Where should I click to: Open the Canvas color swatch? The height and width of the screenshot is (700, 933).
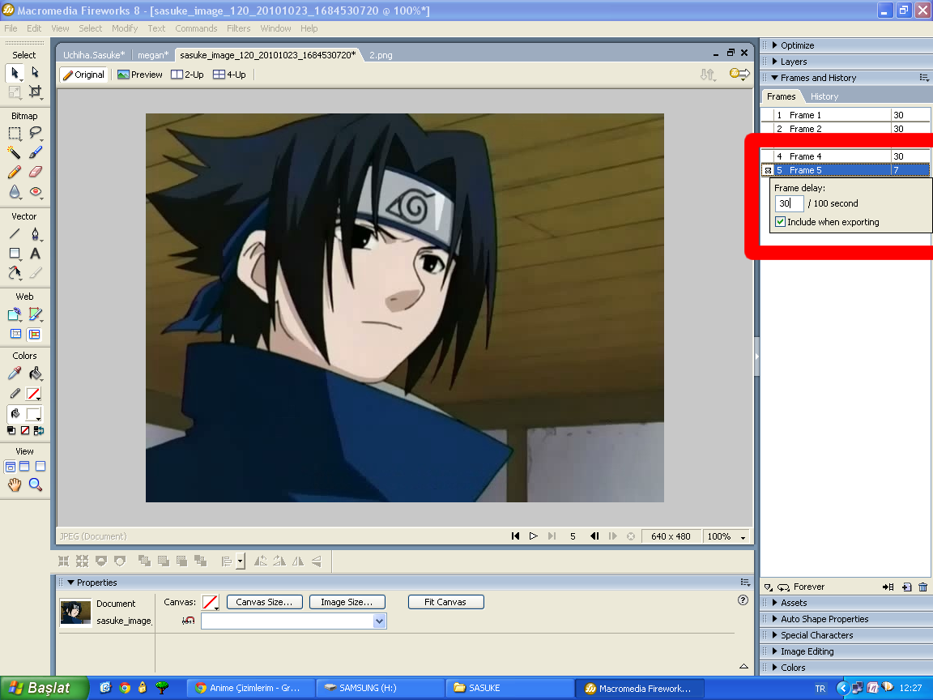coord(210,603)
